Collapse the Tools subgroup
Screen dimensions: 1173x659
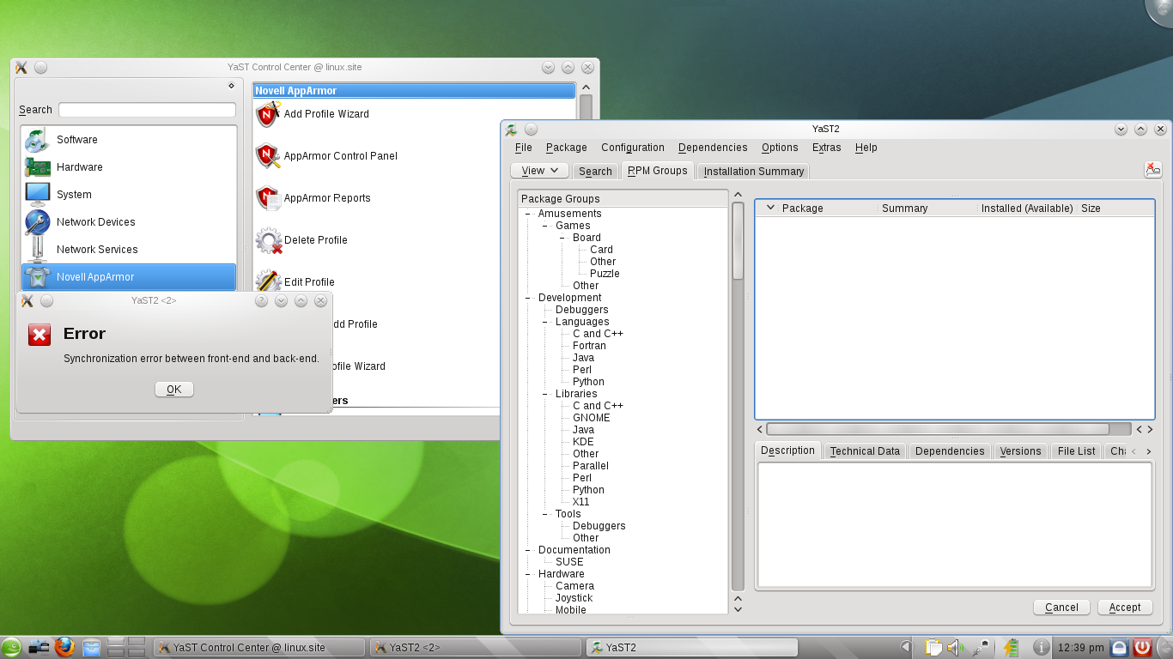546,514
